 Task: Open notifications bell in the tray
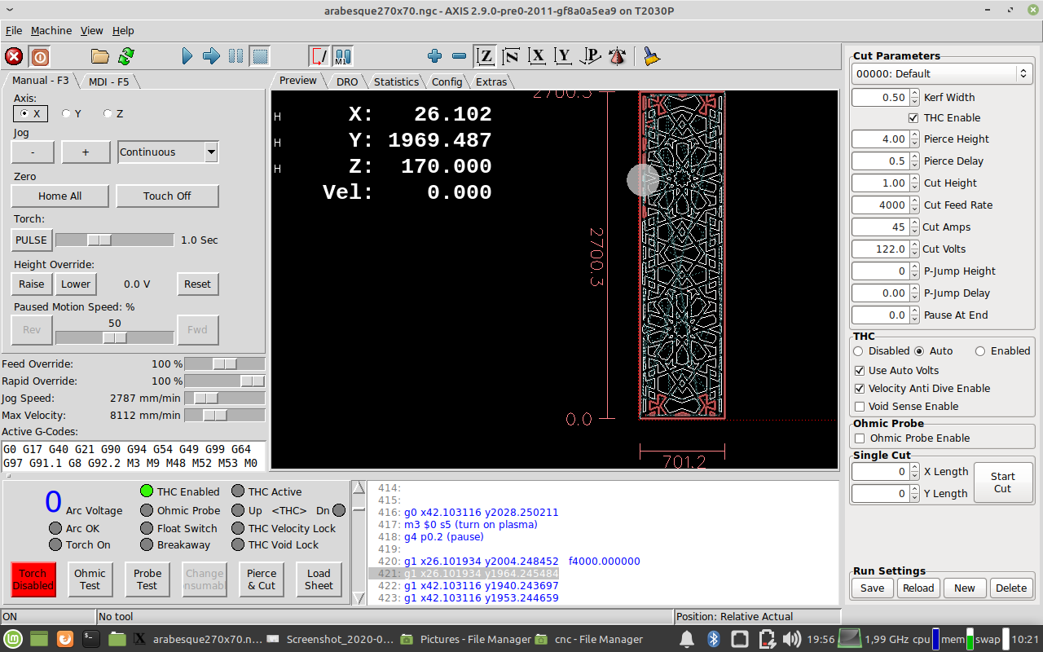click(687, 639)
